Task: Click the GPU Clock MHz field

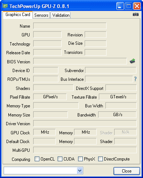Action: tap(45, 132)
